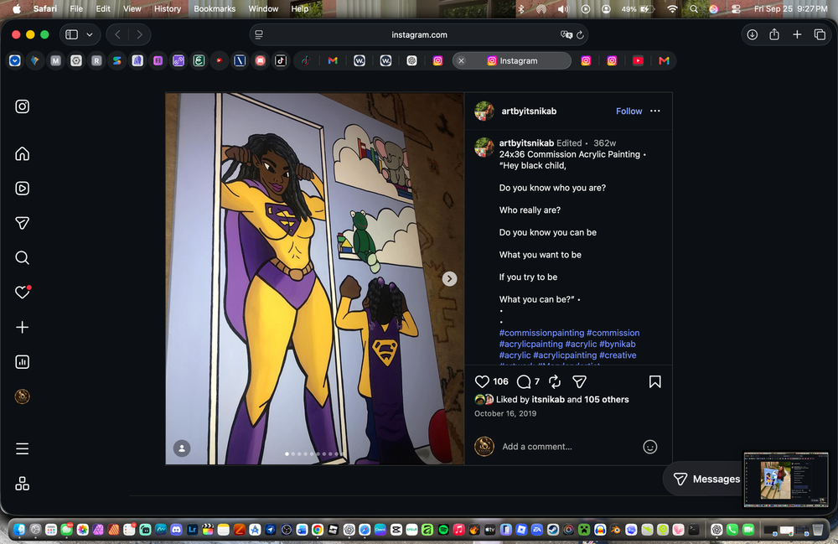Open post options three-dot menu
Viewport: 838px width, 544px height.
click(x=654, y=111)
